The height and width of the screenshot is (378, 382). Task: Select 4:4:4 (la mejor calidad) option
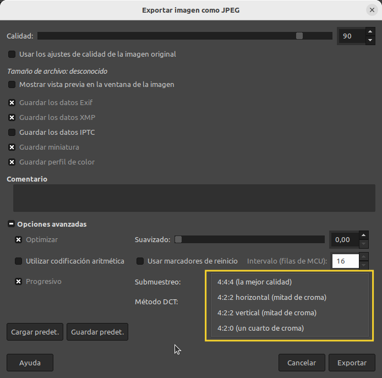(x=254, y=282)
